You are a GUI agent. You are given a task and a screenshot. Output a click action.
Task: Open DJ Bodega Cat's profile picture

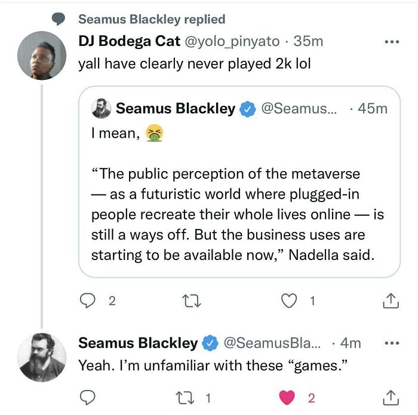click(41, 55)
